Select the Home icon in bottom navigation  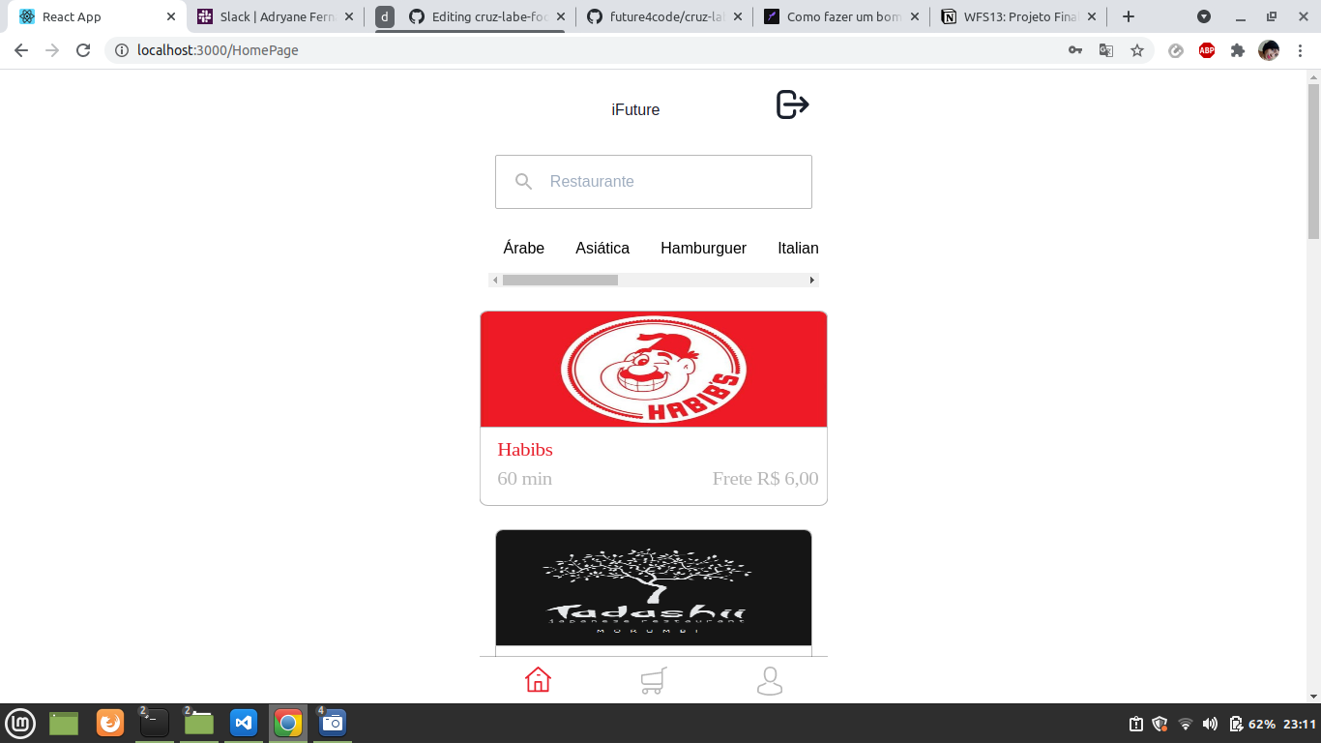coord(538,680)
